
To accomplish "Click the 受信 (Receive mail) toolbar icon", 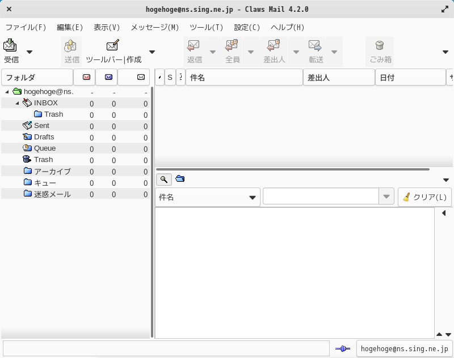I will 11,51.
